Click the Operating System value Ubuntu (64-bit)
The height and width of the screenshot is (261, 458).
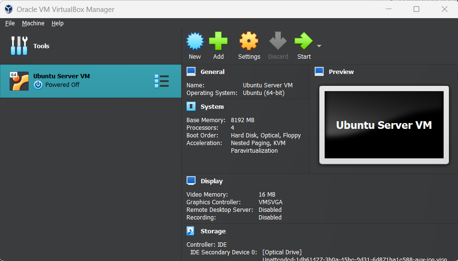[263, 93]
